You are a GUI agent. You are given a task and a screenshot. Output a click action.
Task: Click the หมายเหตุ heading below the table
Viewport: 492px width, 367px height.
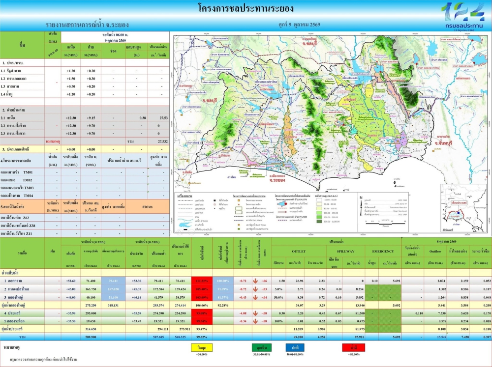[x=12, y=347]
